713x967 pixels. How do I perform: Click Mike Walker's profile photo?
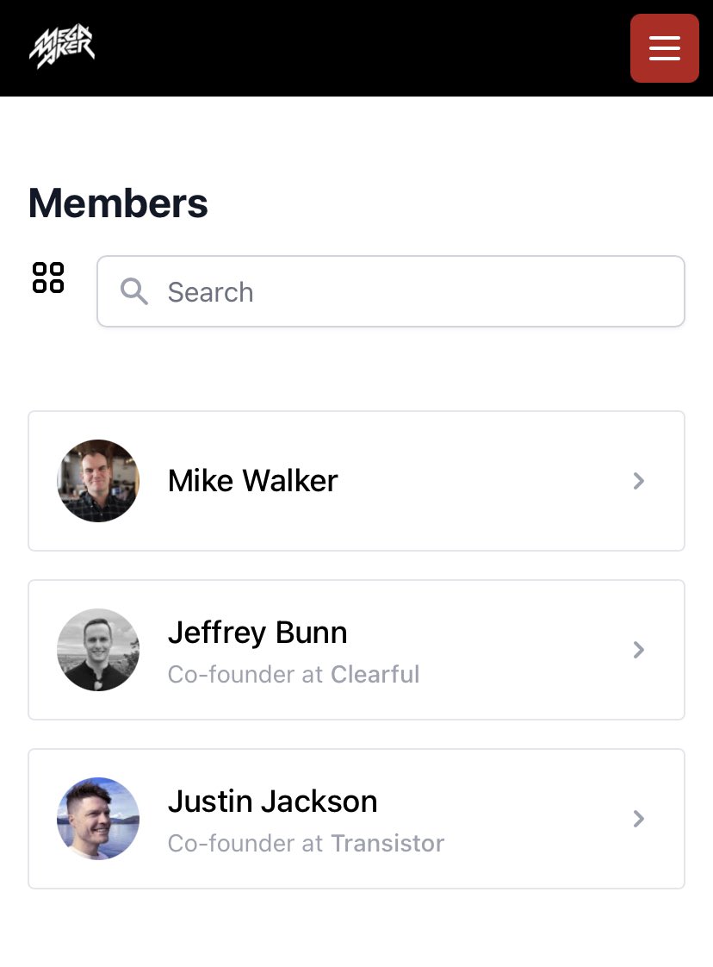(98, 481)
